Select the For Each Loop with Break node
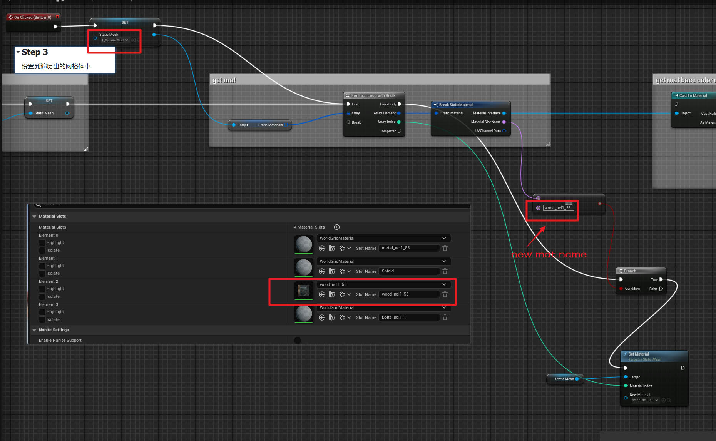Screen dimensions: 716x441 click(373, 95)
